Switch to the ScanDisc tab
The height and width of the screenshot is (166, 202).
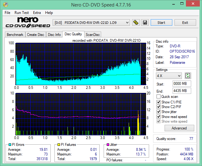tap(92, 35)
